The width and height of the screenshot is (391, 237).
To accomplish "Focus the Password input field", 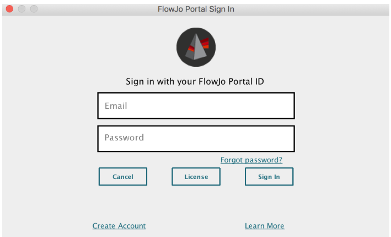I will point(196,138).
